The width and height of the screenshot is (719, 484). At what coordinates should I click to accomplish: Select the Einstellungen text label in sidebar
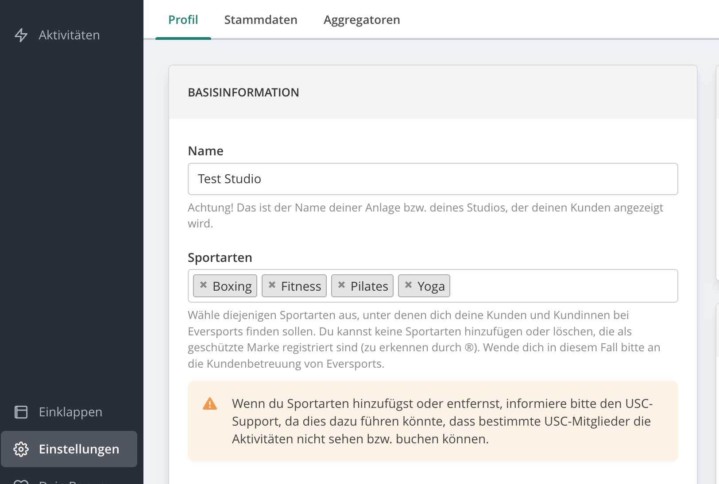point(79,449)
